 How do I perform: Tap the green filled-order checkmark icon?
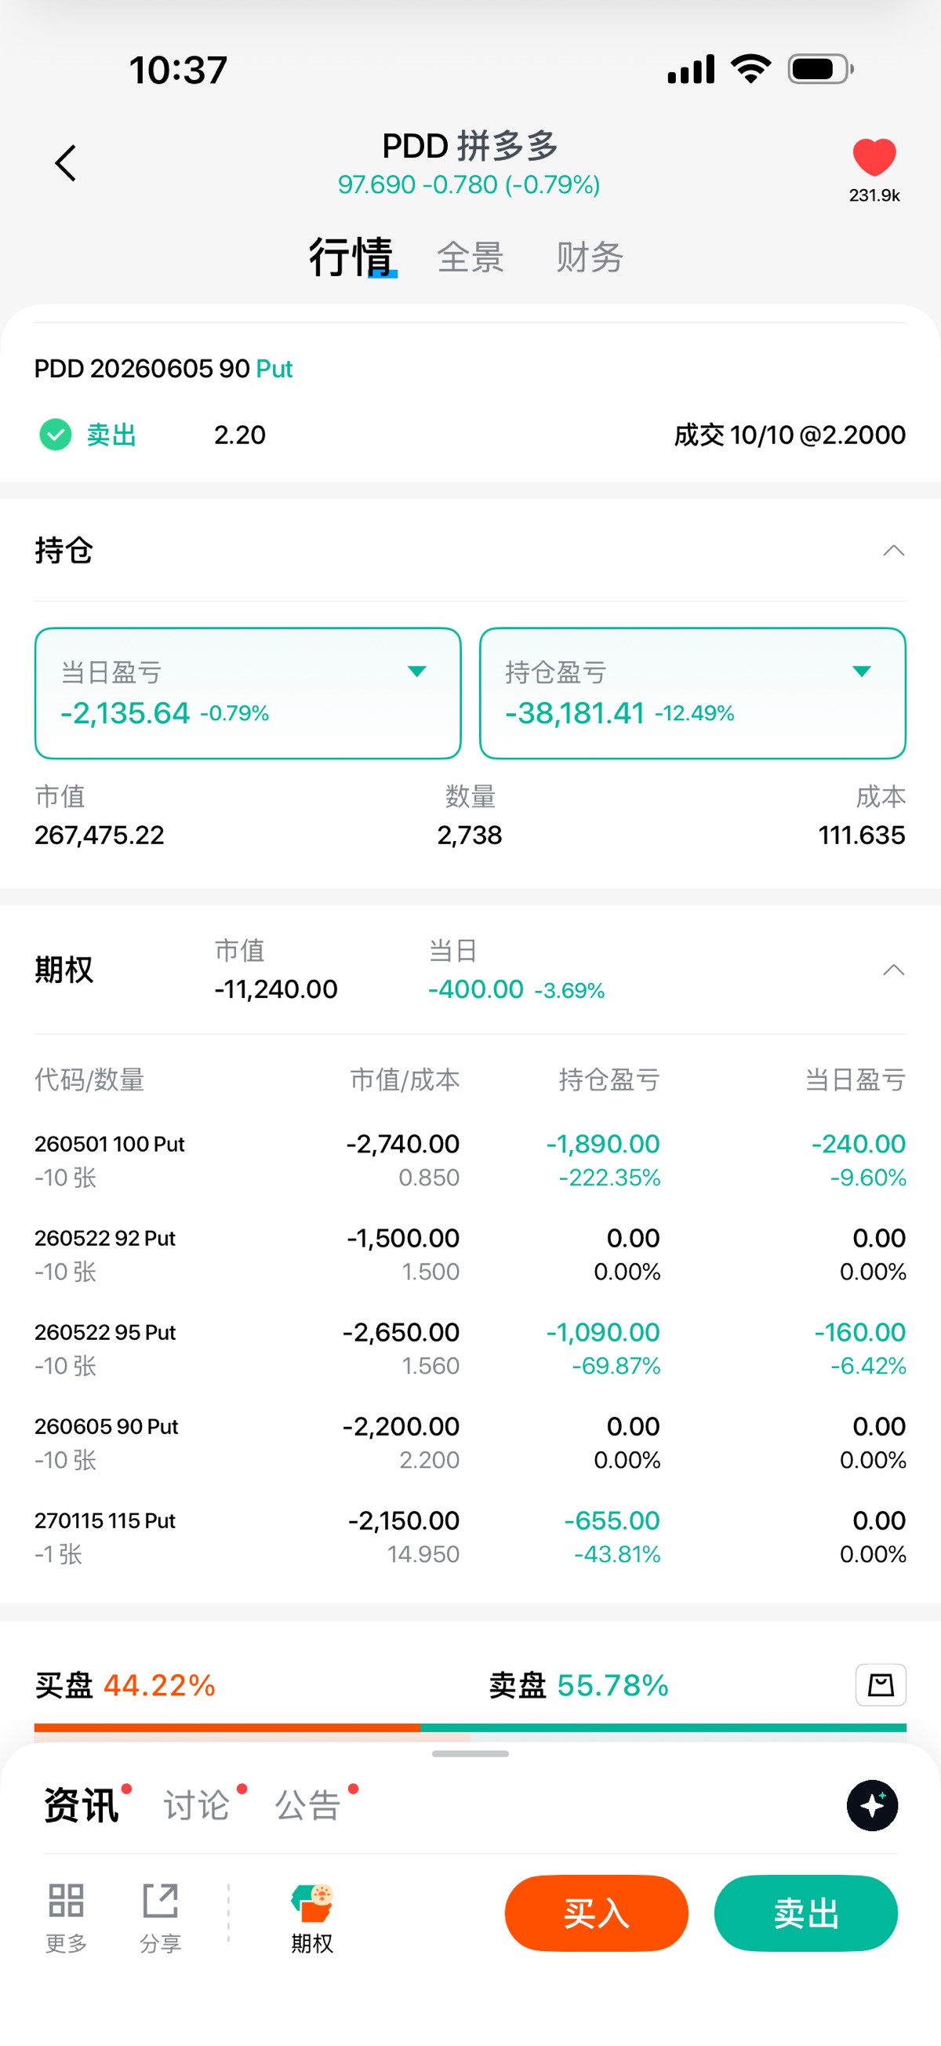[56, 435]
